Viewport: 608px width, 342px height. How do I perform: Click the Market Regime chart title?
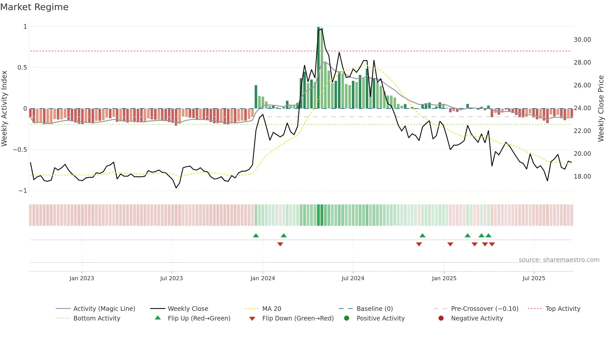pos(34,7)
